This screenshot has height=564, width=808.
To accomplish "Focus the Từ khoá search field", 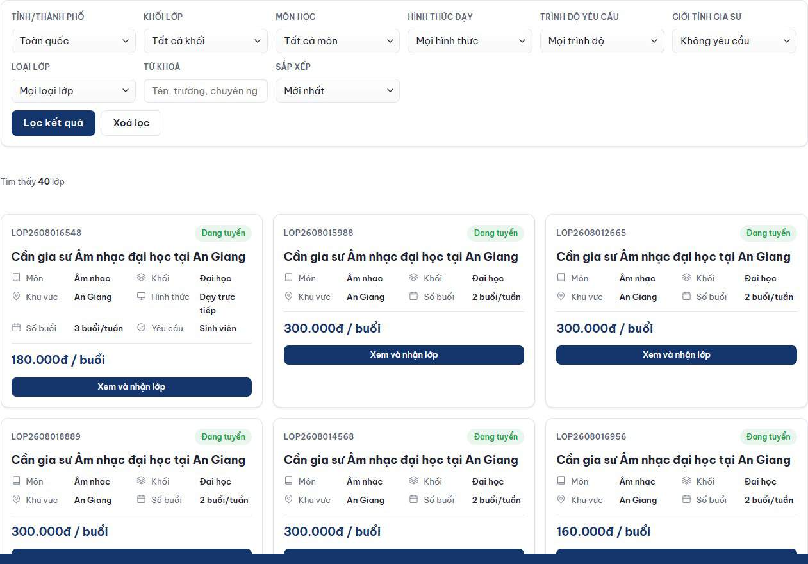I will (x=206, y=91).
